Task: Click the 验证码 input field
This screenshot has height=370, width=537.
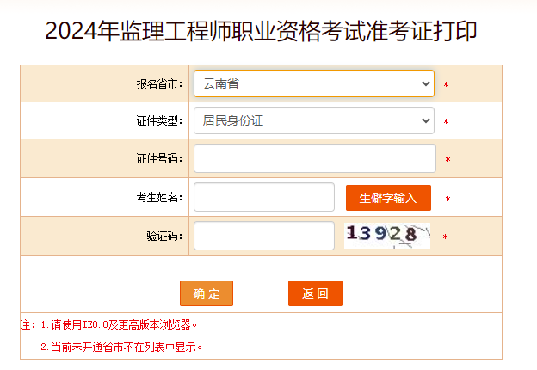Action: (263, 236)
